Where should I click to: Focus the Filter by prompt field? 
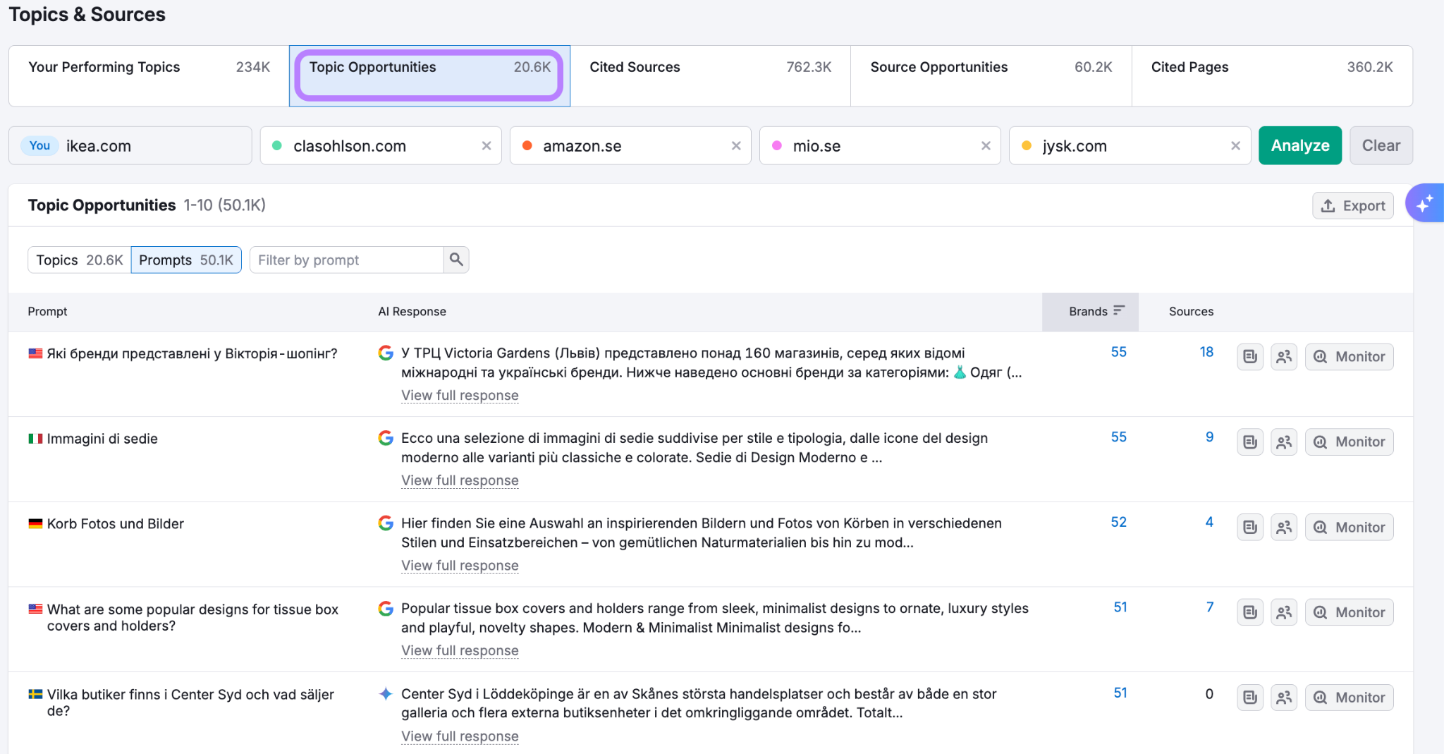point(347,260)
